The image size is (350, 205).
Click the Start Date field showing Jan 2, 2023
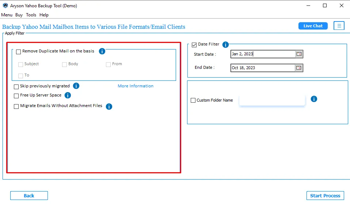(x=263, y=54)
